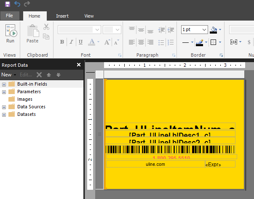Viewport: 254px width, 199px height.
Task: Delete item in Report Data toolbar
Action: coord(39,75)
